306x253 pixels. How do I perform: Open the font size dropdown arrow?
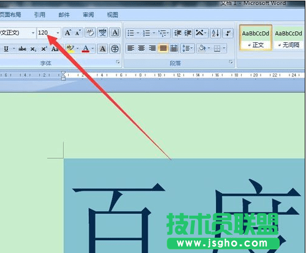point(58,32)
